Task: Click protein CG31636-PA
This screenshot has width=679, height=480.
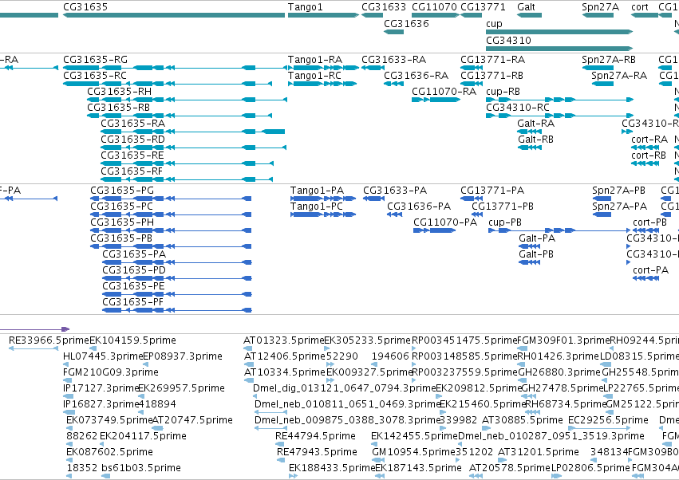Action: point(419,207)
